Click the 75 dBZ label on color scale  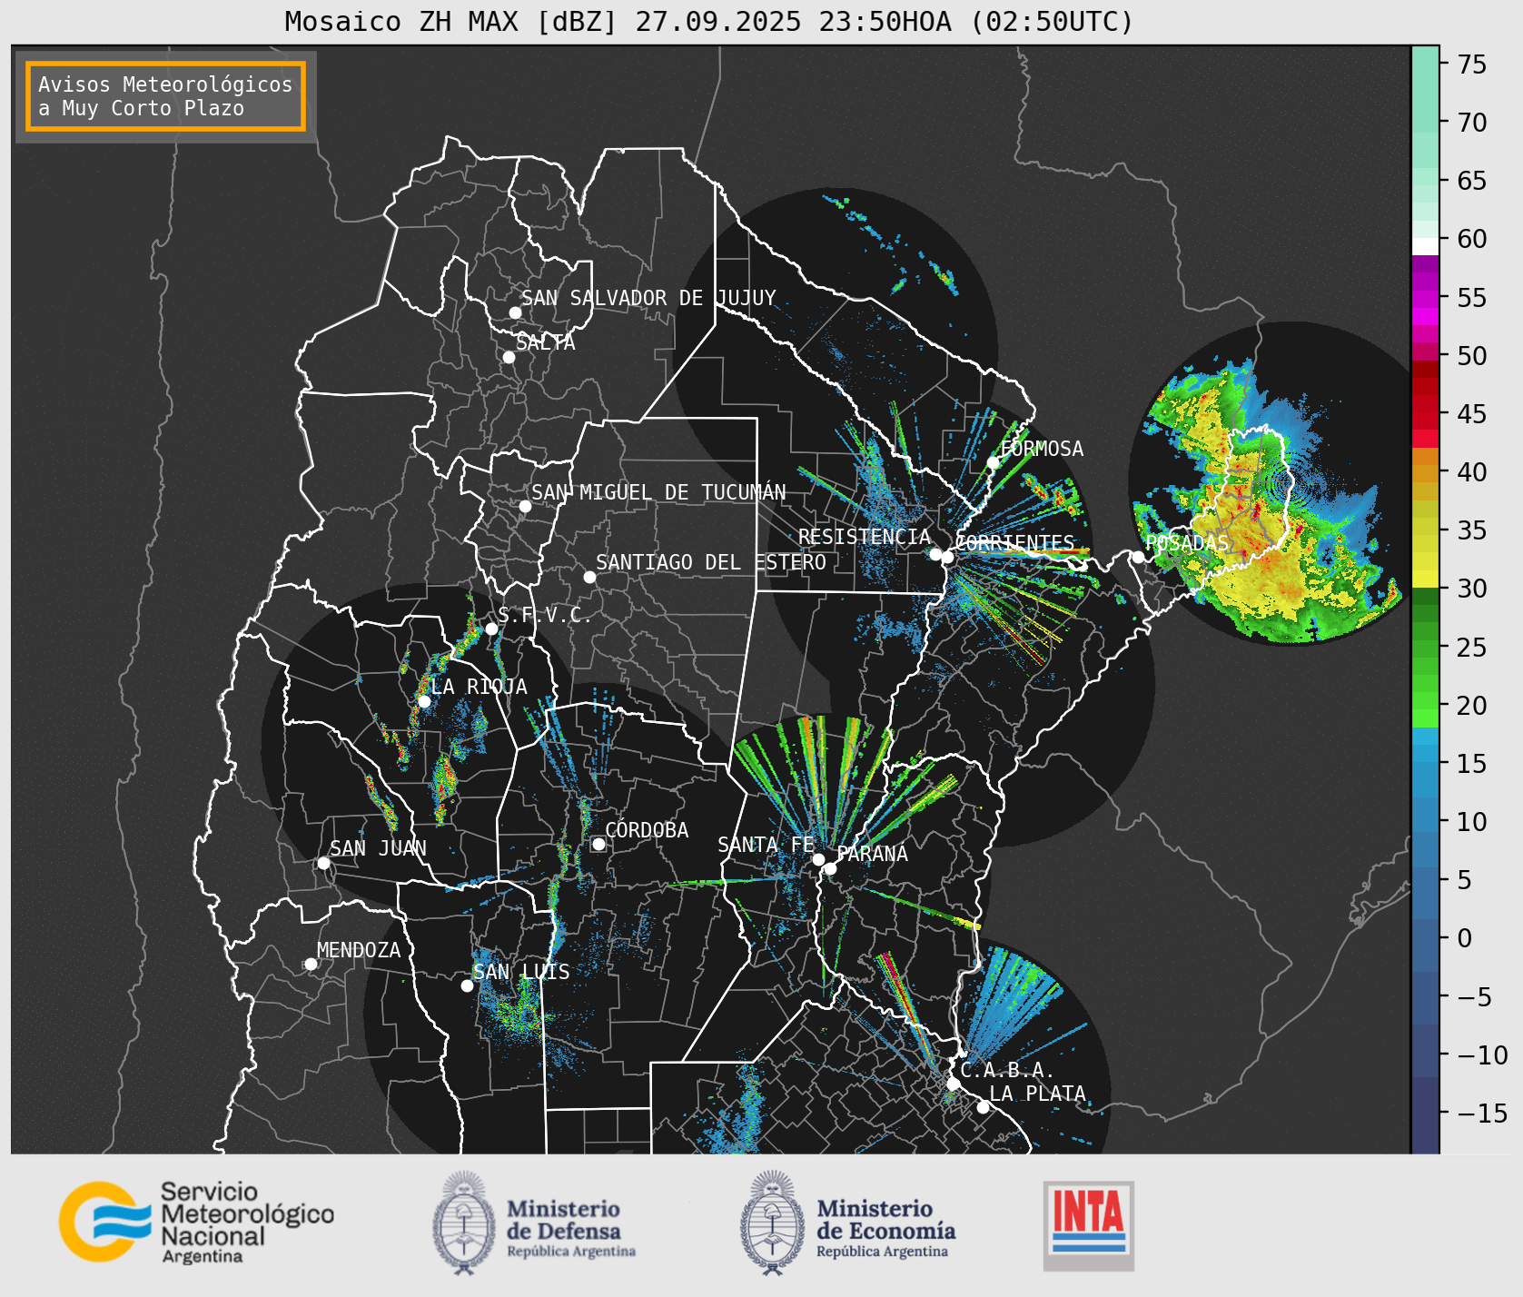tap(1472, 64)
